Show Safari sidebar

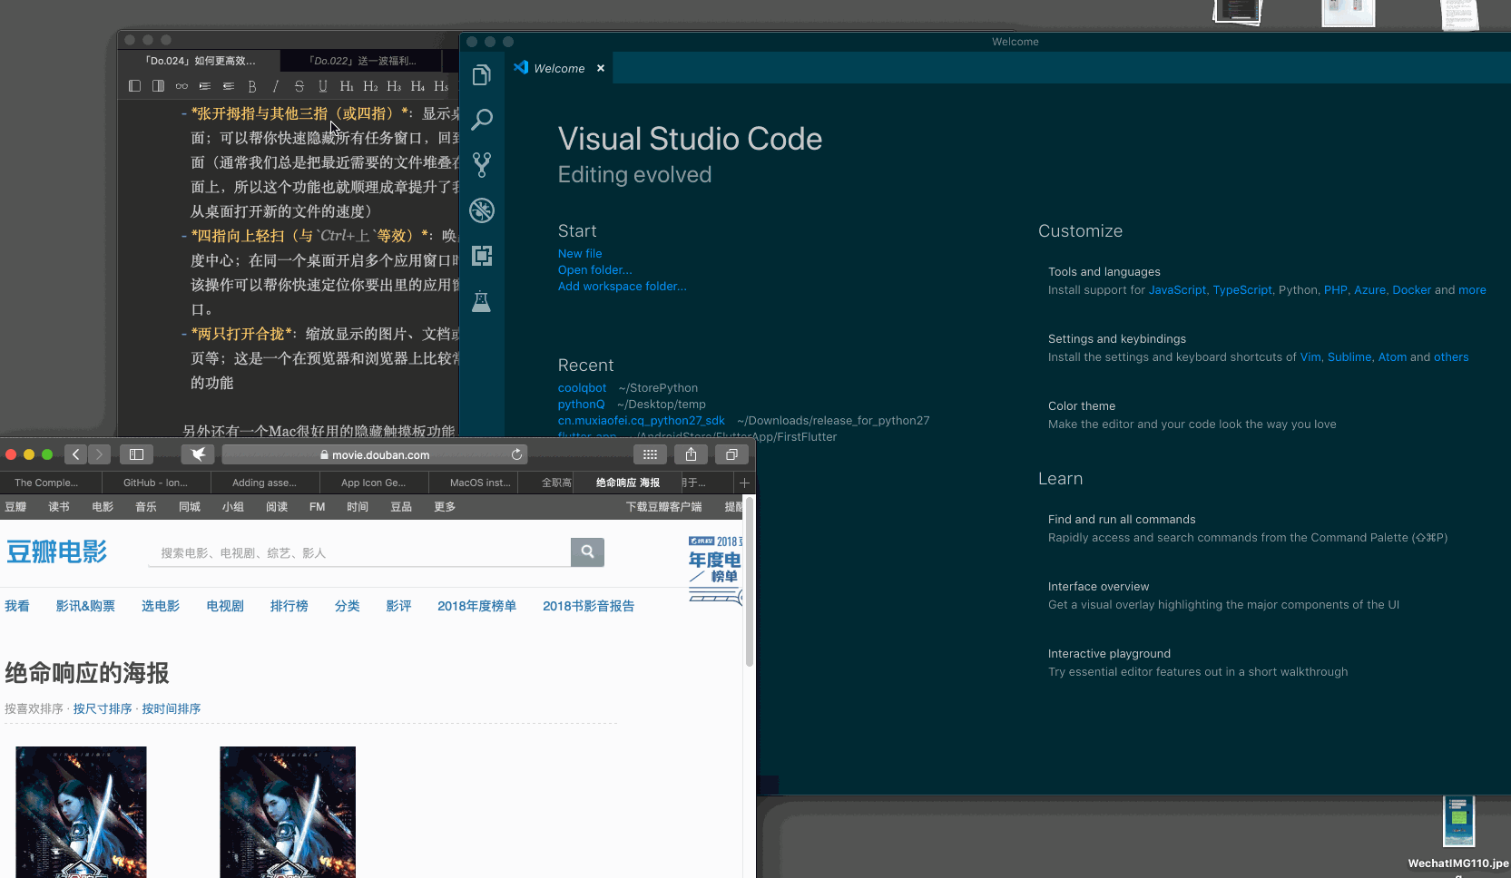click(x=137, y=454)
